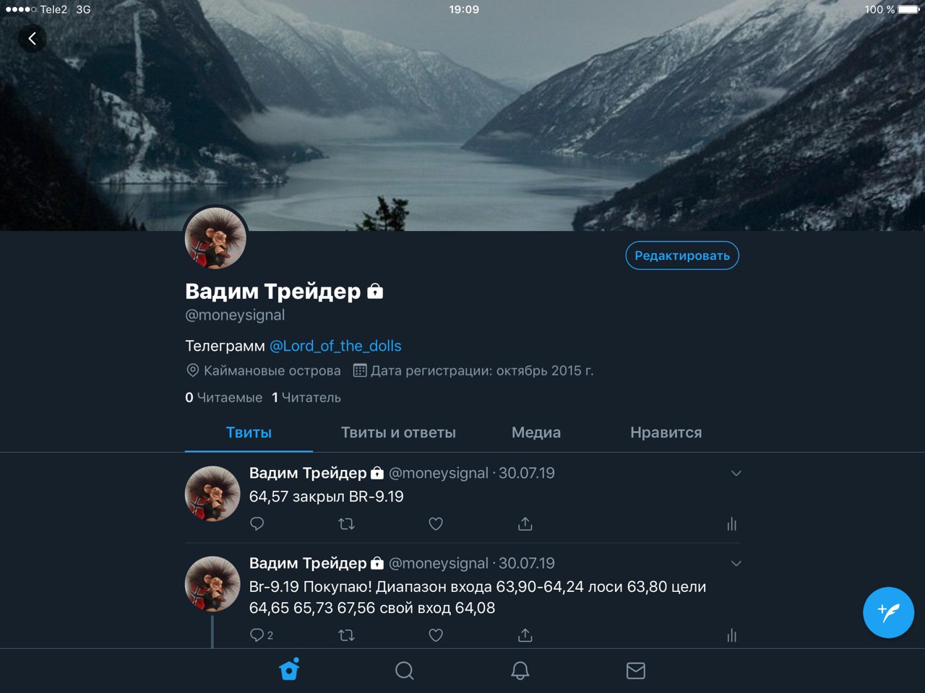Retweet the "64,57 закрыл BR-9.19" tweet
The image size is (925, 693).
346,524
